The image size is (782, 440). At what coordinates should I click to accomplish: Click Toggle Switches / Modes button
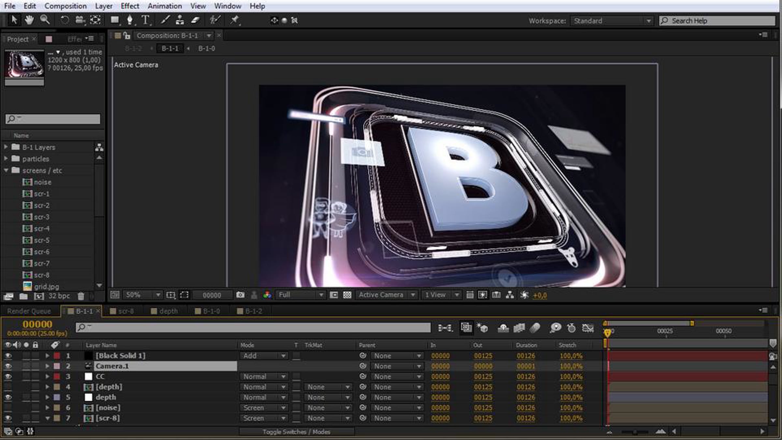point(297,432)
